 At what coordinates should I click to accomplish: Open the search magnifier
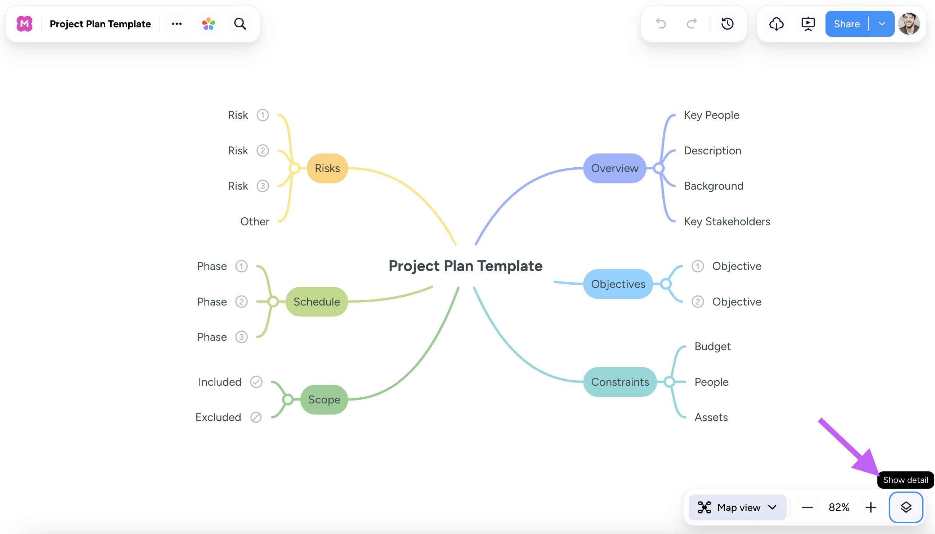click(x=240, y=24)
